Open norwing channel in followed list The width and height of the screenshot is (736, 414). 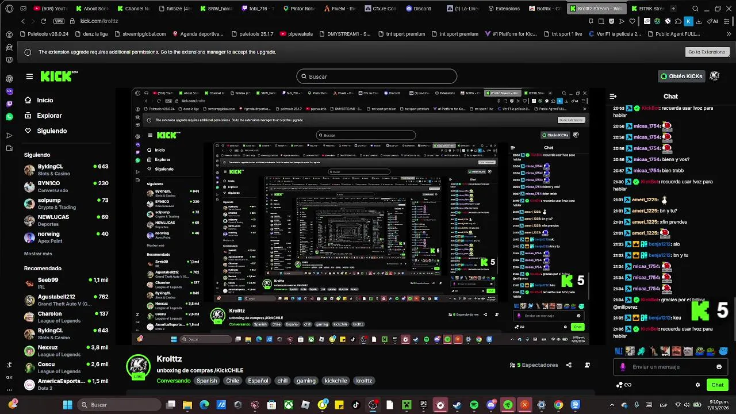tap(66, 237)
